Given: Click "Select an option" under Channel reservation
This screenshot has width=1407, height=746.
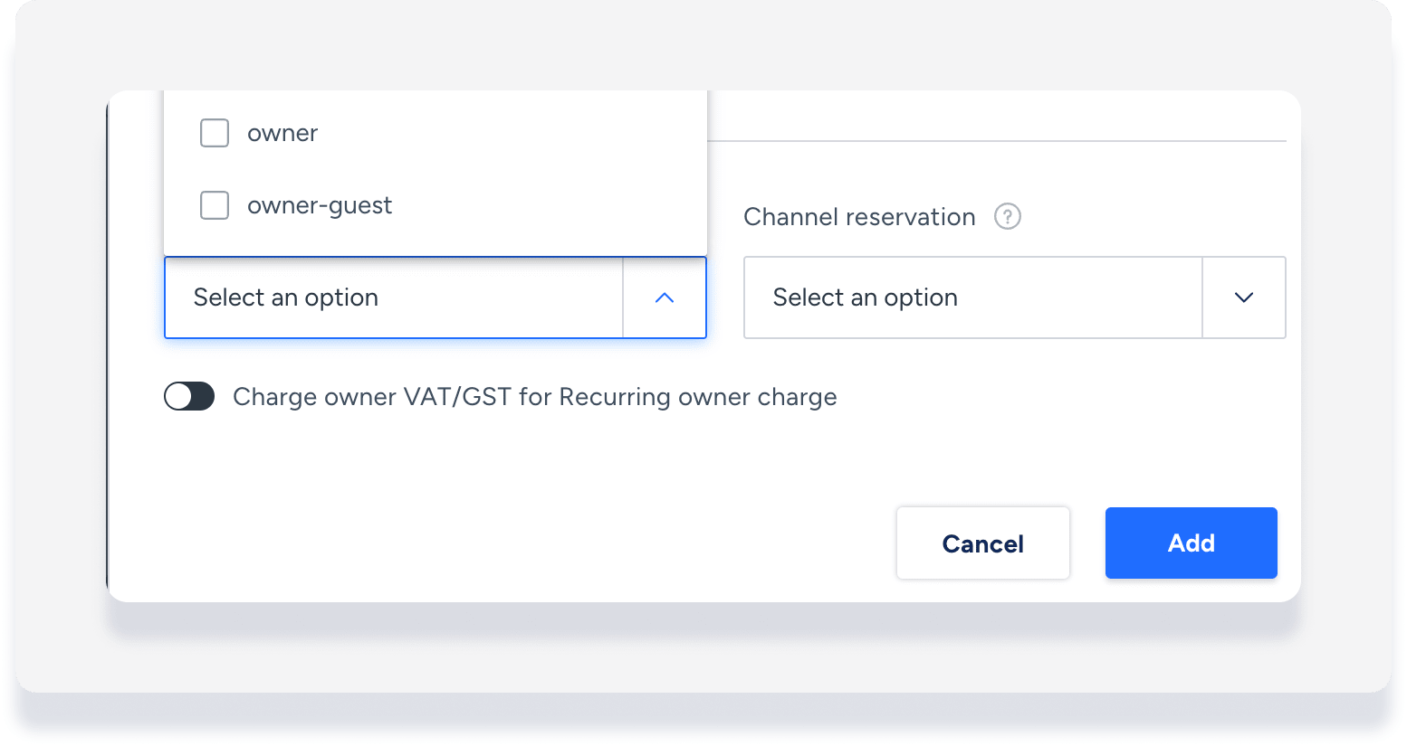Looking at the screenshot, I should (x=865, y=297).
